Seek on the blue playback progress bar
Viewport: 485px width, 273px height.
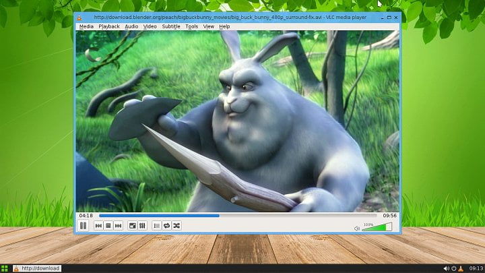[238, 216]
